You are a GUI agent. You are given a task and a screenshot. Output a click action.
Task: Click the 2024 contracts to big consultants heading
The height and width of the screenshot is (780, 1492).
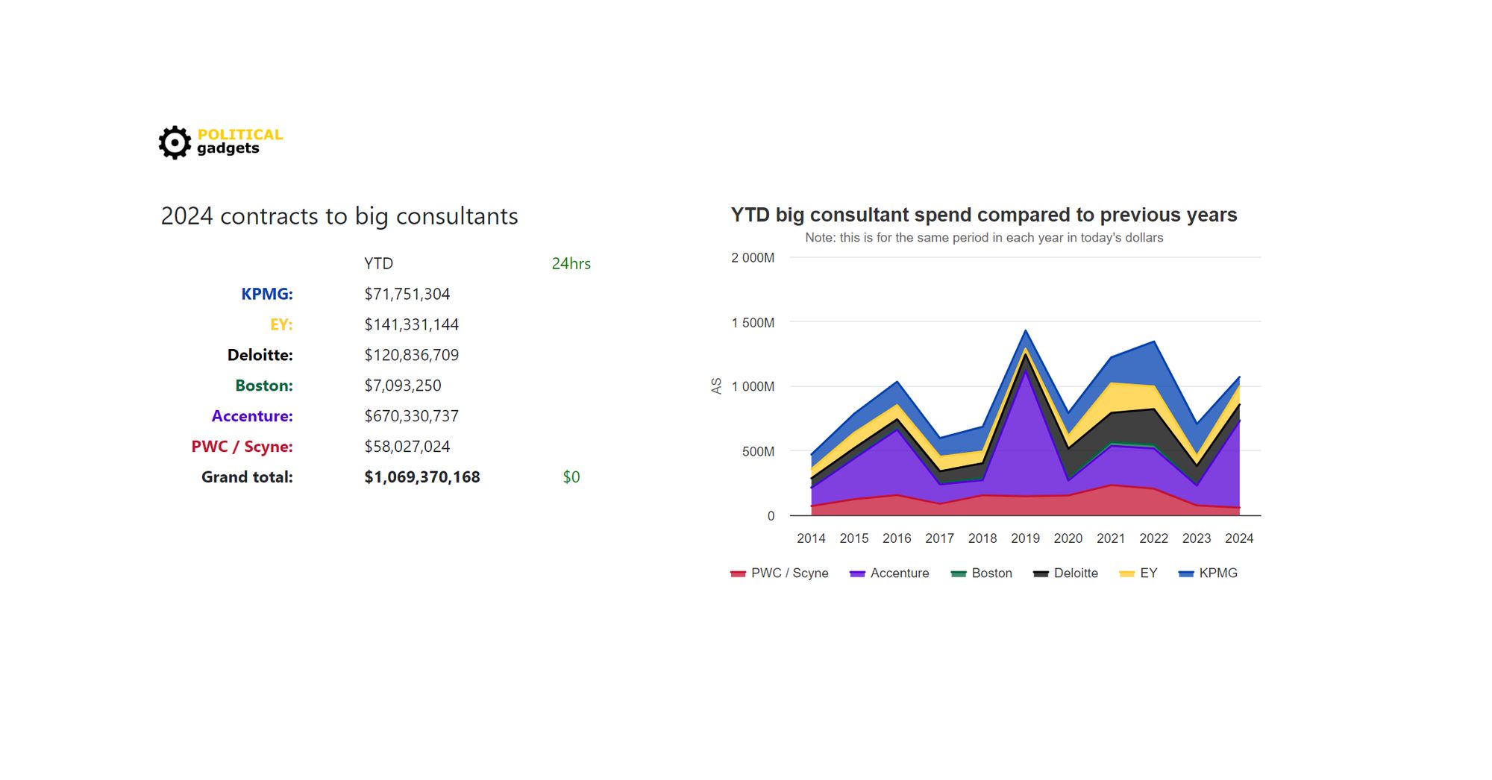[339, 216]
